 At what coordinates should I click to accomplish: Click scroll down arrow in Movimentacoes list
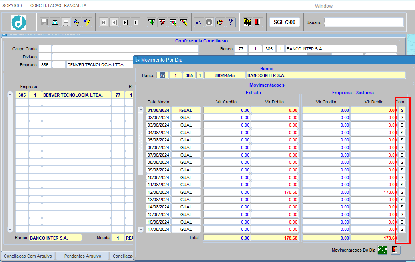click(141, 230)
